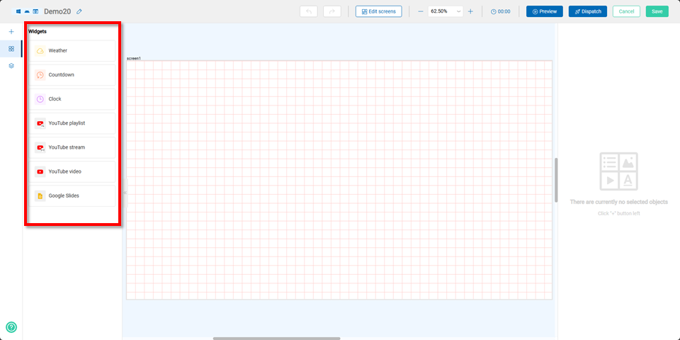The height and width of the screenshot is (340, 680).
Task: Click the Edit screens button
Action: click(379, 11)
